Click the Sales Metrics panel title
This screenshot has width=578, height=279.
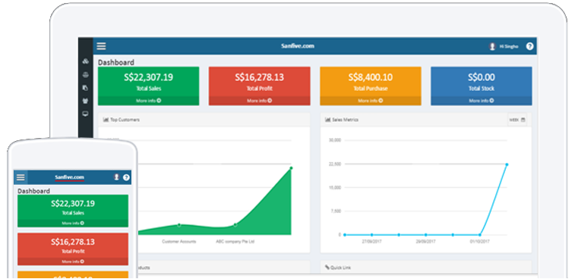click(x=346, y=120)
